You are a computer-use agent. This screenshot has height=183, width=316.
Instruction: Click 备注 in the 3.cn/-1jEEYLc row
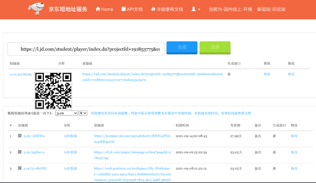pos(258,136)
